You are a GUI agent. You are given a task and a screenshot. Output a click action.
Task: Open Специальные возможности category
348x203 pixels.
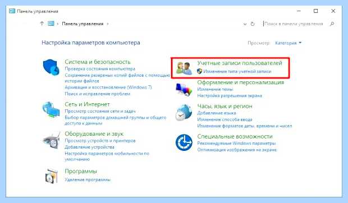(x=235, y=136)
